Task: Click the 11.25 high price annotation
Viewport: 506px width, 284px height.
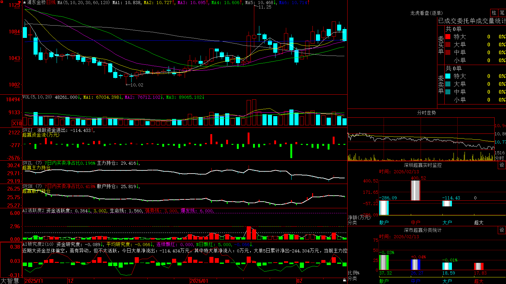Action: click(265, 7)
